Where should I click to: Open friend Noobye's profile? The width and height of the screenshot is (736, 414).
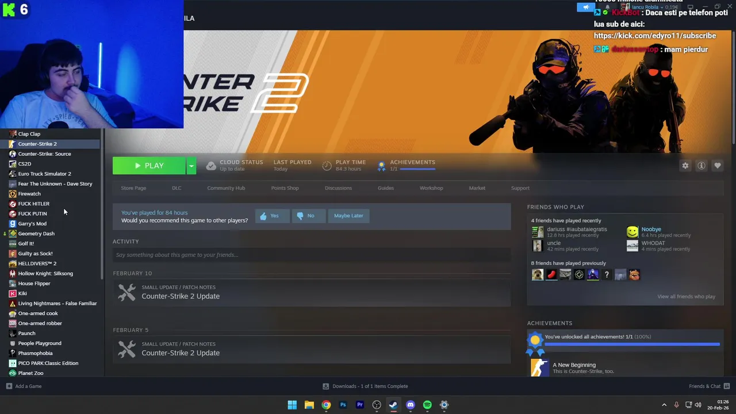[x=651, y=229]
